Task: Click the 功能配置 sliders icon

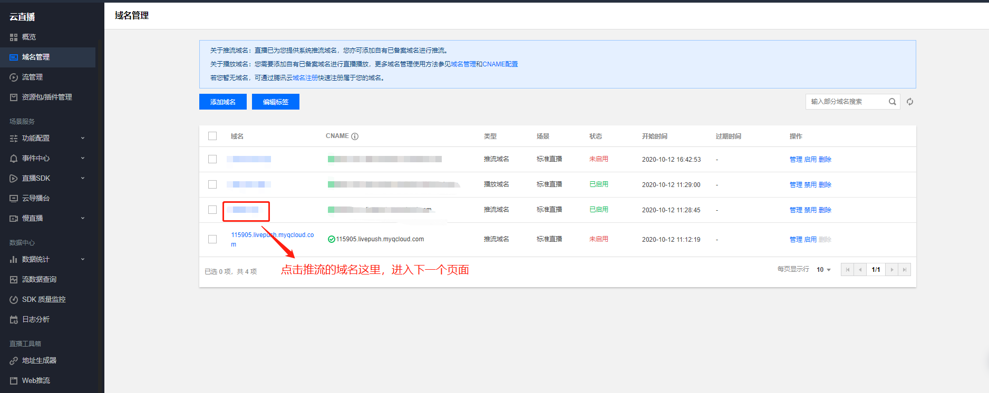Action: (14, 138)
